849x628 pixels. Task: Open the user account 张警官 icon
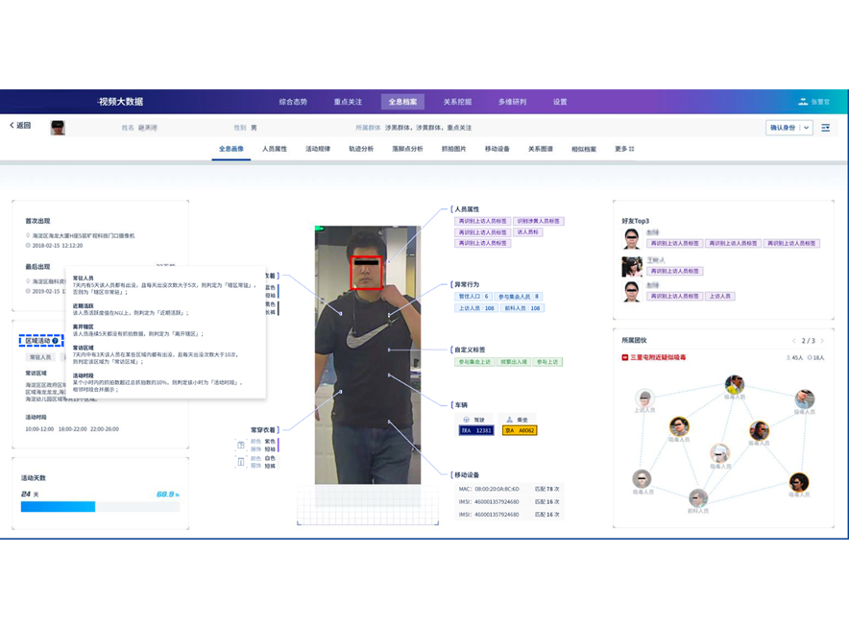(803, 101)
